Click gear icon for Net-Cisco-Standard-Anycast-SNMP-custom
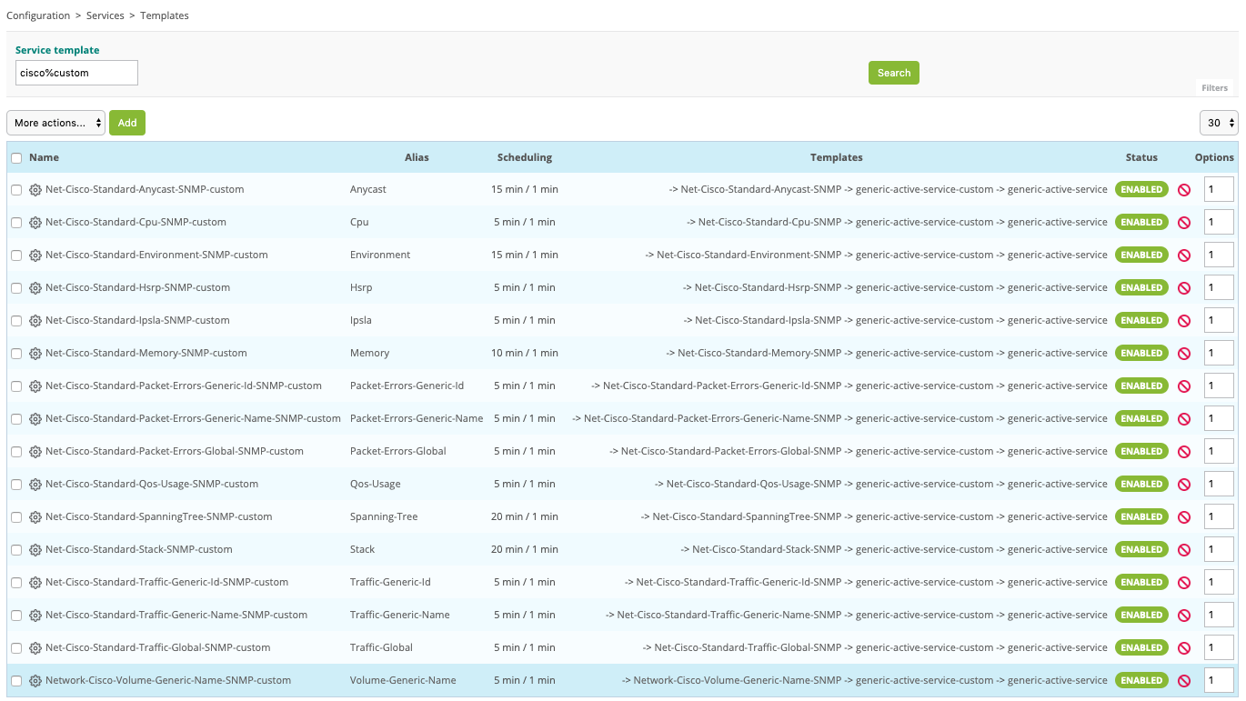 tap(35, 189)
